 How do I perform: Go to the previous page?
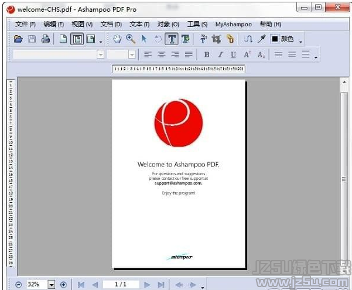[x=95, y=285]
